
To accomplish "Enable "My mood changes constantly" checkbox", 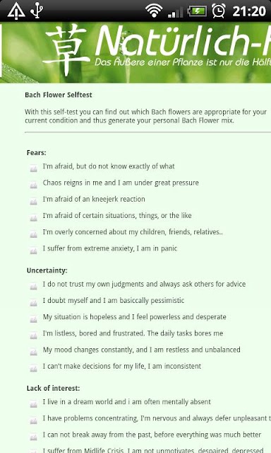I will 34,352.
